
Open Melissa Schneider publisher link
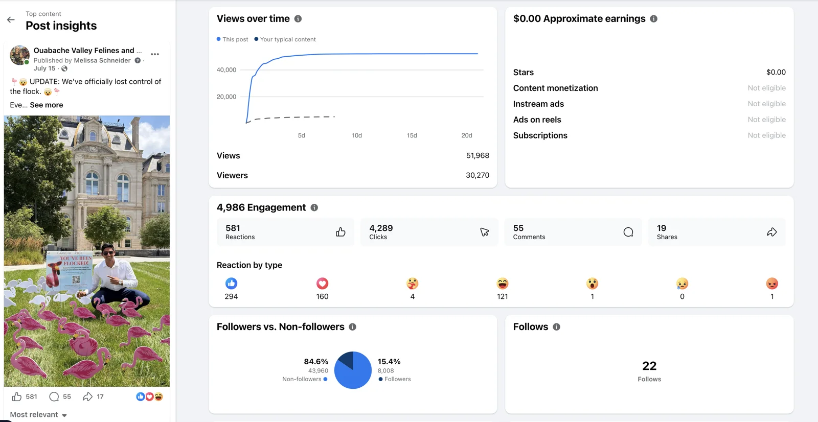click(x=102, y=60)
